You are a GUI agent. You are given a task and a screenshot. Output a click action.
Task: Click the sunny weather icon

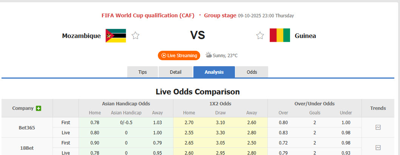(x=208, y=55)
